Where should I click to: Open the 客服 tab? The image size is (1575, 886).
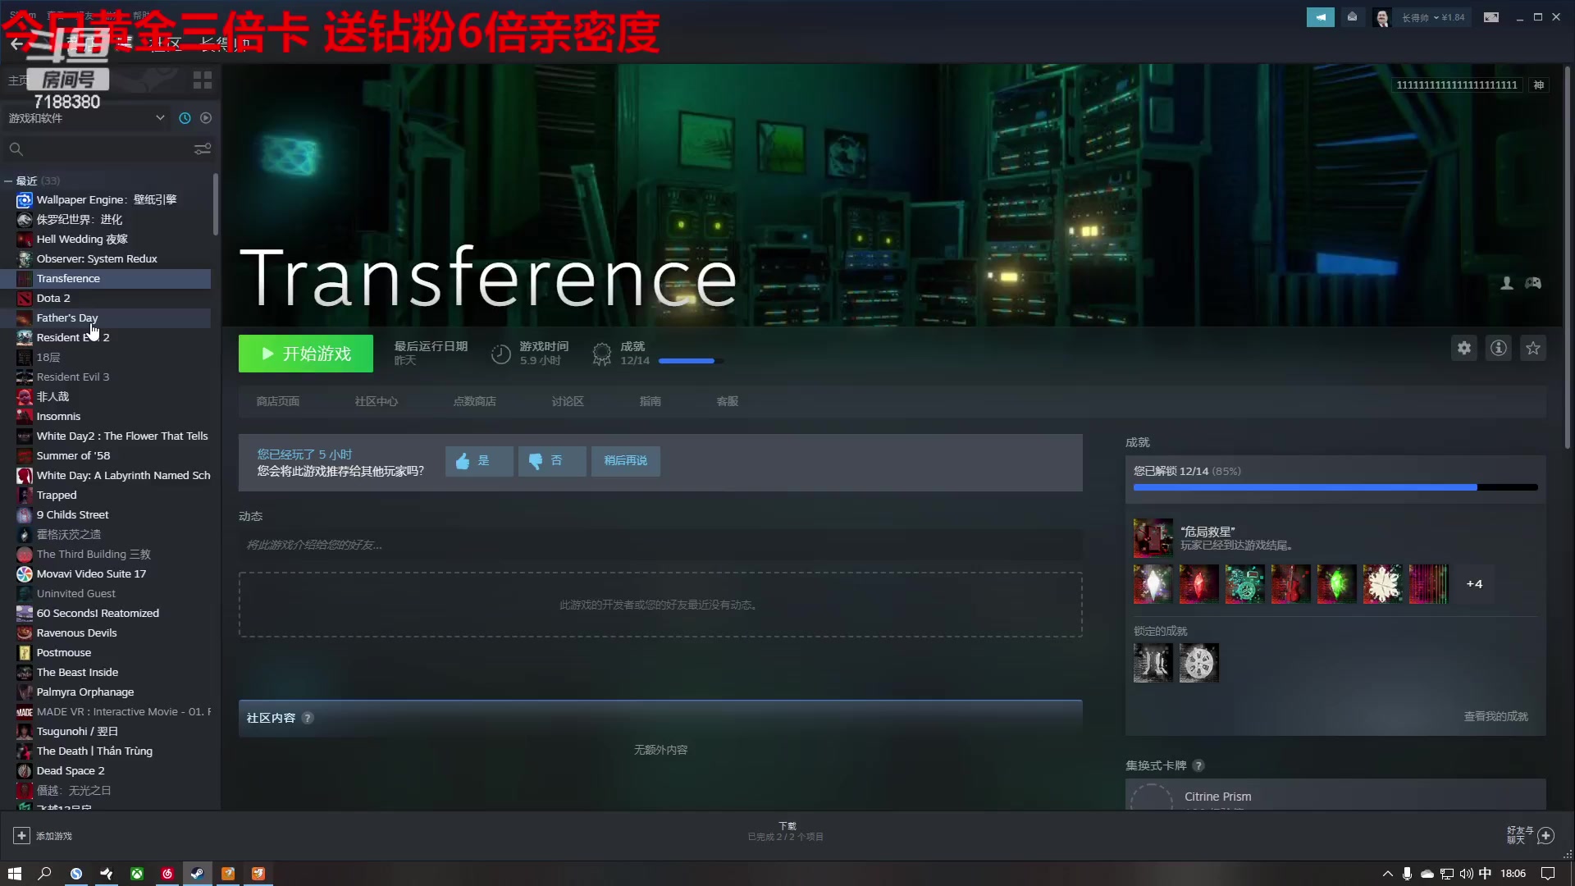coord(728,401)
